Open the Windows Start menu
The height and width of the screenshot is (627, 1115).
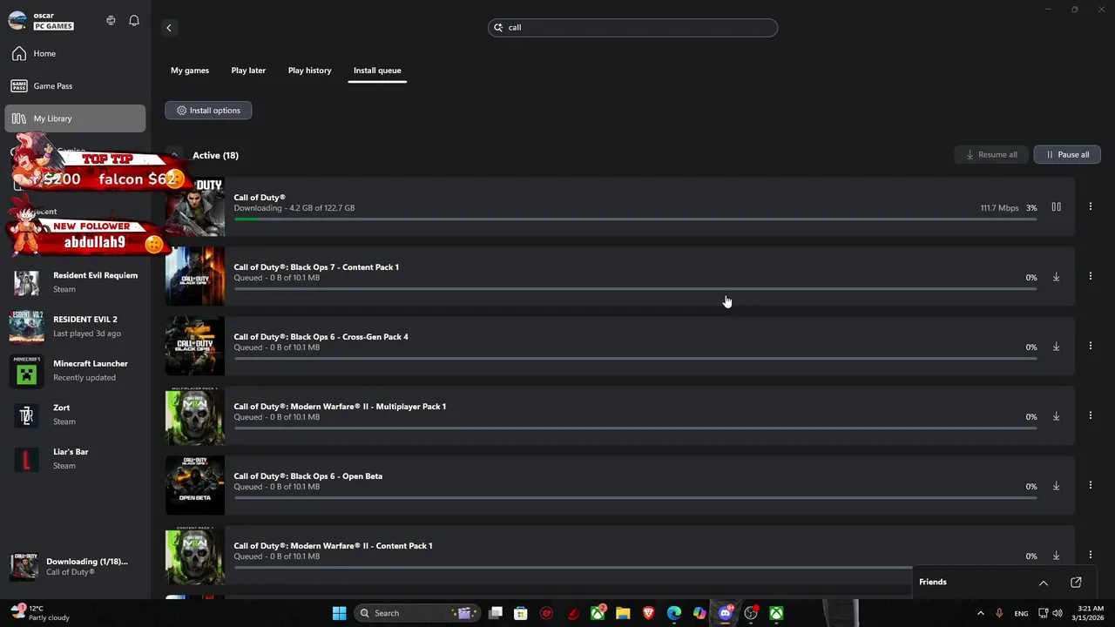point(339,613)
